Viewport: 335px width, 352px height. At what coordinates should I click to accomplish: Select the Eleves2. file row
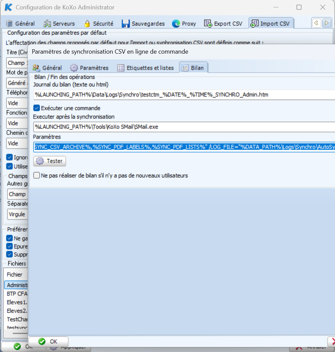(16, 311)
